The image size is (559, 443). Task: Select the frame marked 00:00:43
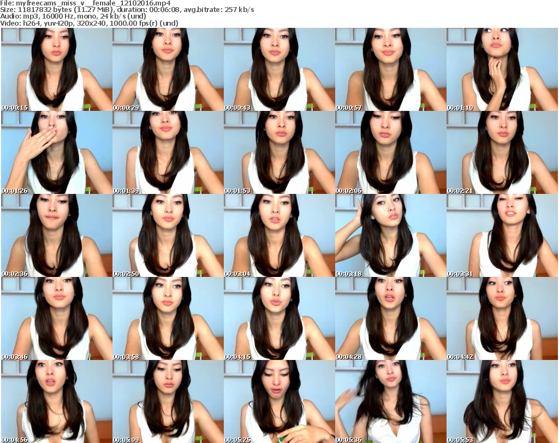[x=279, y=69]
